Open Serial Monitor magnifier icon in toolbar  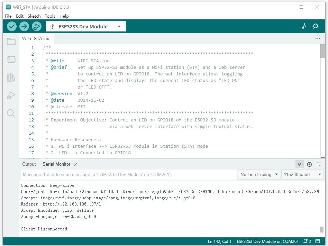click(316, 26)
